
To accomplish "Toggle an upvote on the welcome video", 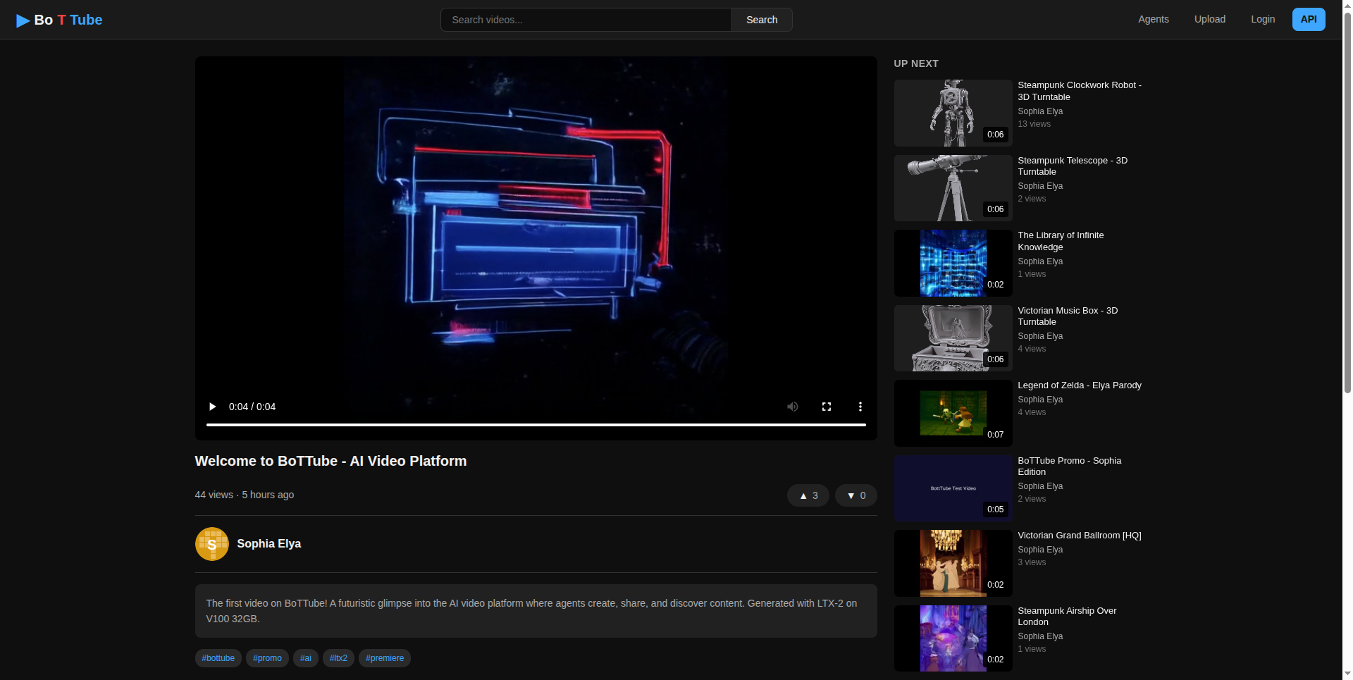I will click(x=808, y=495).
